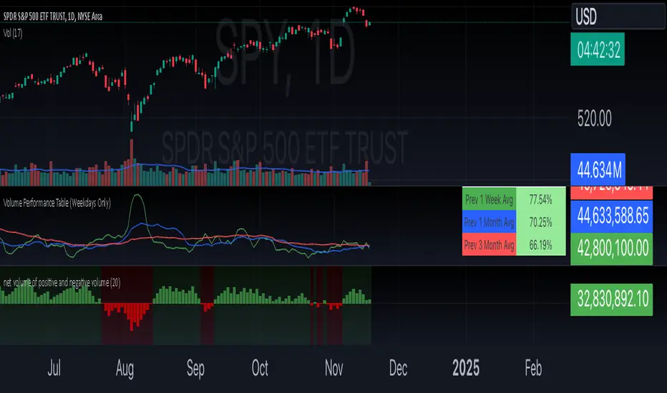Click the Prev 3 Month Avg cell
The height and width of the screenshot is (393, 667).
[x=490, y=244]
